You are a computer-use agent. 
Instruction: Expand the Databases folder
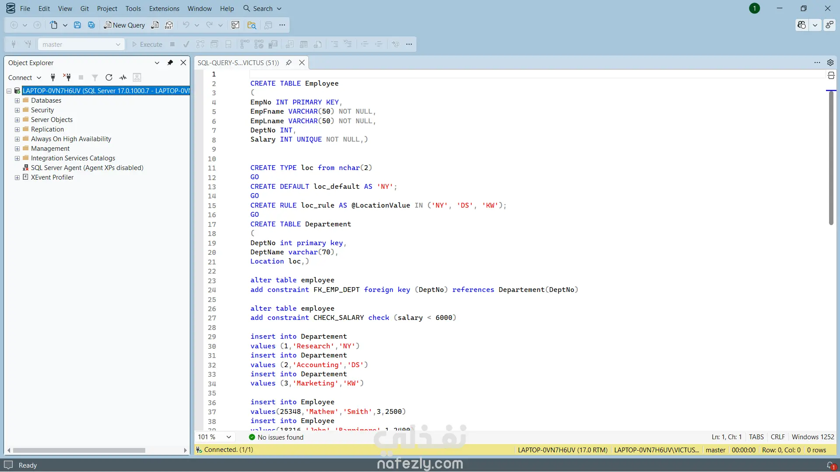(17, 101)
